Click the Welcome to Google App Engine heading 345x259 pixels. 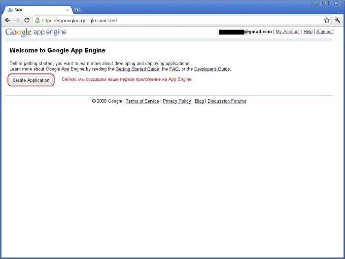pyautogui.click(x=58, y=50)
